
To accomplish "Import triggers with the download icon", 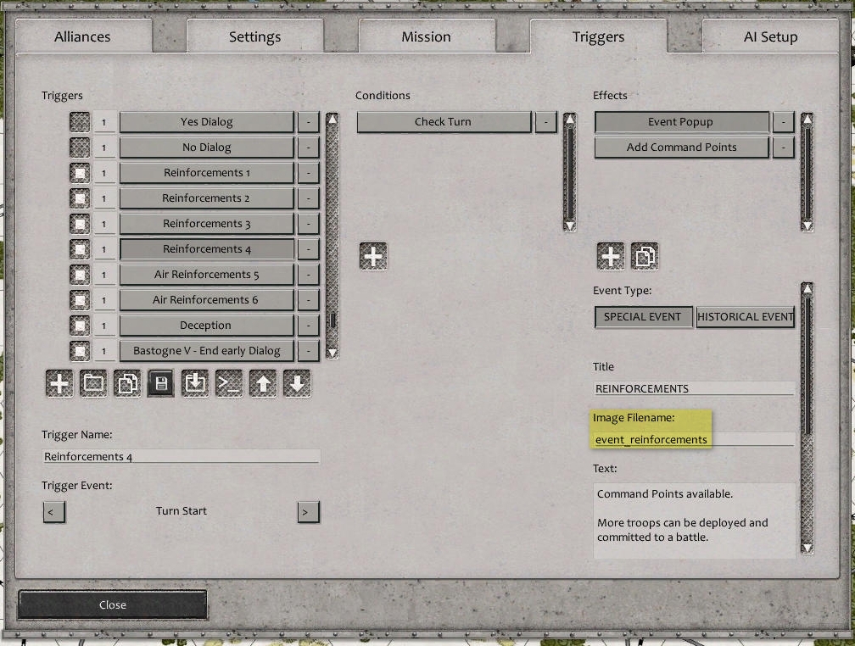I will click(194, 383).
